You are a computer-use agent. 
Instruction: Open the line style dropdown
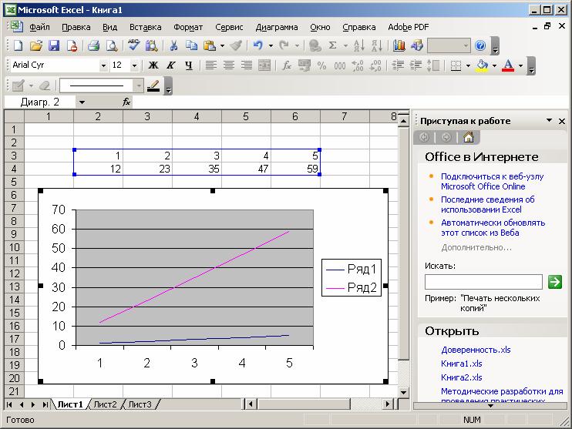[139, 86]
